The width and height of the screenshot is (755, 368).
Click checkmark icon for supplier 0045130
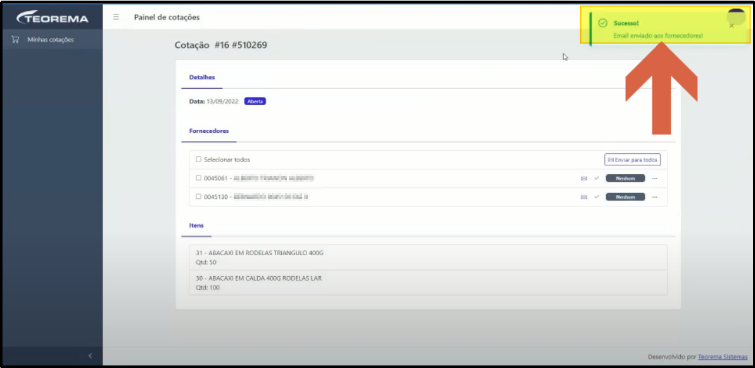[x=597, y=197]
